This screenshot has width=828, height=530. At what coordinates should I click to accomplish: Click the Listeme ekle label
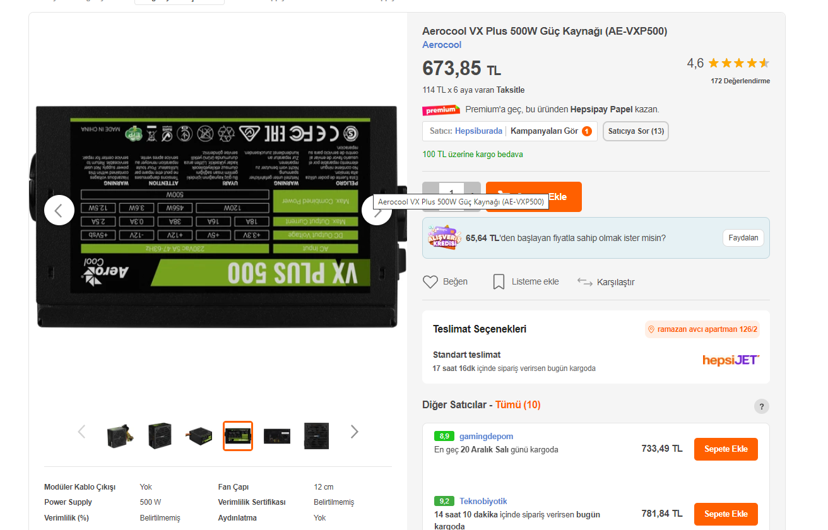click(535, 282)
